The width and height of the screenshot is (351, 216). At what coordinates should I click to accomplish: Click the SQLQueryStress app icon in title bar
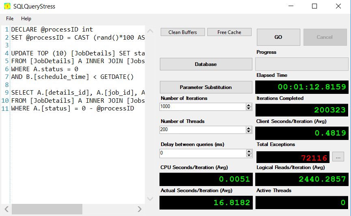click(7, 6)
